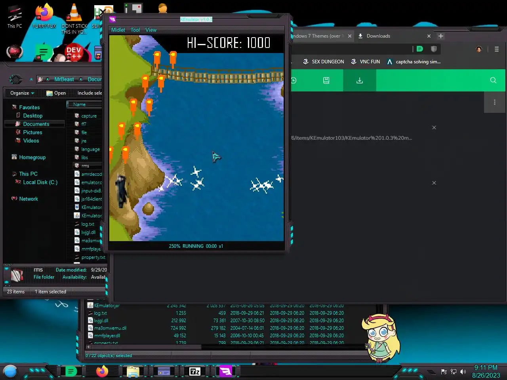Open the Midlet menu in KEmulator
The width and height of the screenshot is (507, 380).
pyautogui.click(x=118, y=30)
